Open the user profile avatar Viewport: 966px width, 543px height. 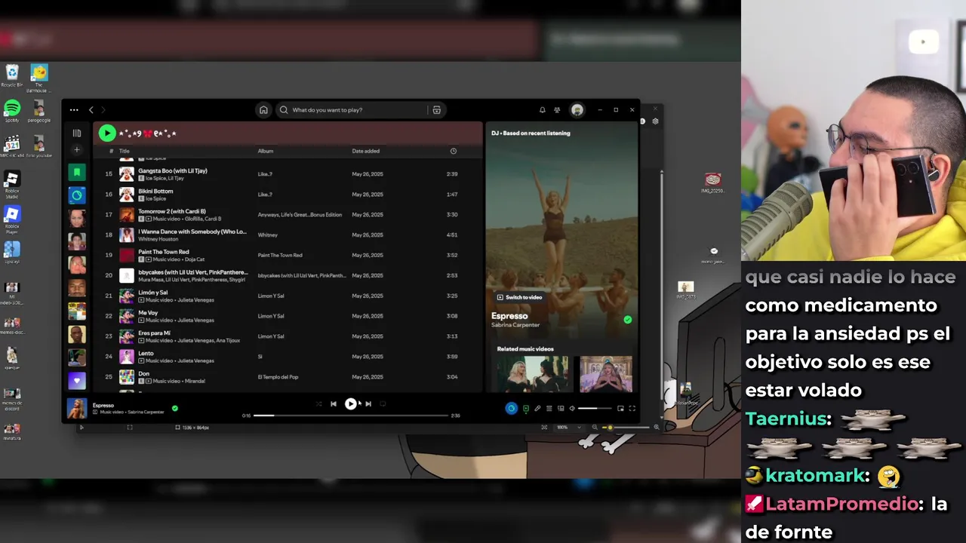click(x=577, y=110)
